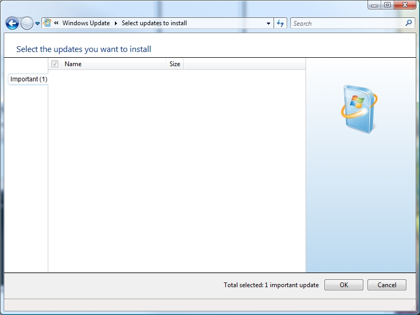The width and height of the screenshot is (420, 315).
Task: Sort updates by Size column
Action: coord(175,64)
